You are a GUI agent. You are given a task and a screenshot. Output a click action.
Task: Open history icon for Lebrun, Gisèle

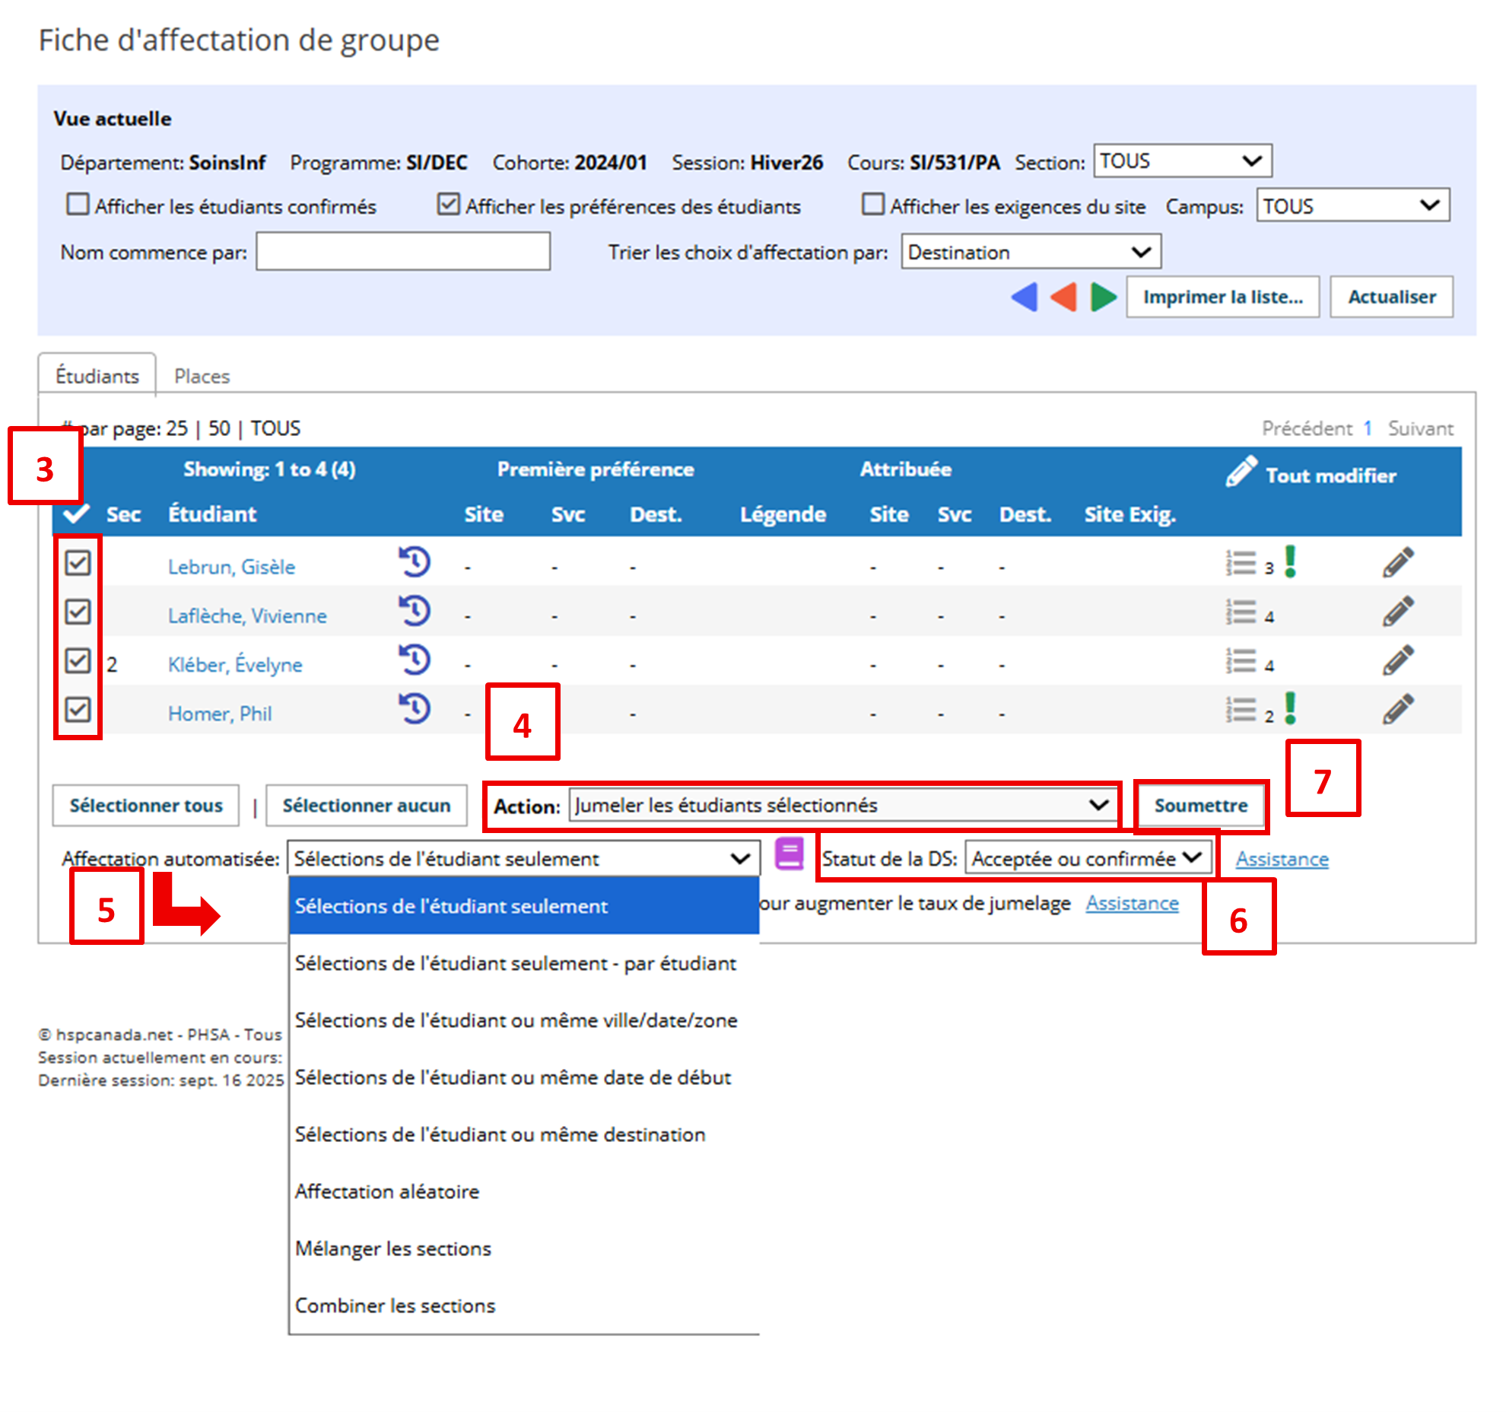(x=415, y=563)
